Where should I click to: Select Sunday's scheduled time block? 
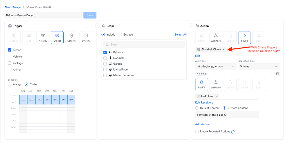(23, 100)
